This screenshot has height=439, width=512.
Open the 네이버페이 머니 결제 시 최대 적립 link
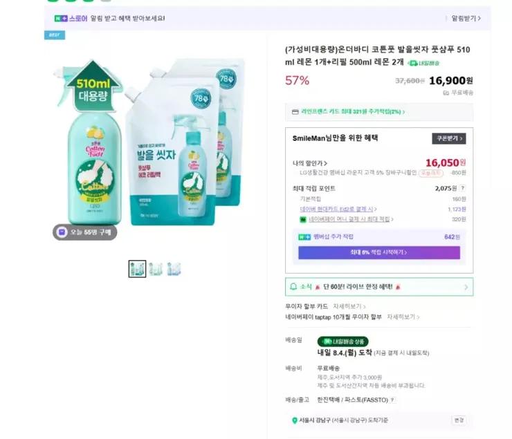[351, 219]
